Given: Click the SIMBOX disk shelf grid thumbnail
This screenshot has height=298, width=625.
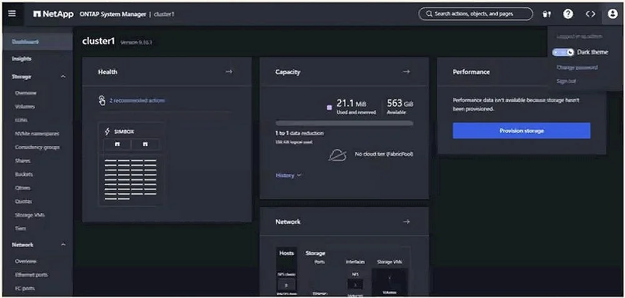Looking at the screenshot, I should tap(131, 179).
